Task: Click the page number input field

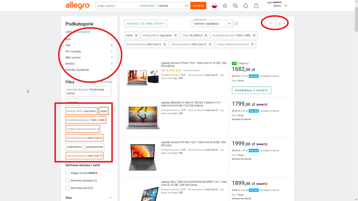Action: pyautogui.click(x=270, y=24)
